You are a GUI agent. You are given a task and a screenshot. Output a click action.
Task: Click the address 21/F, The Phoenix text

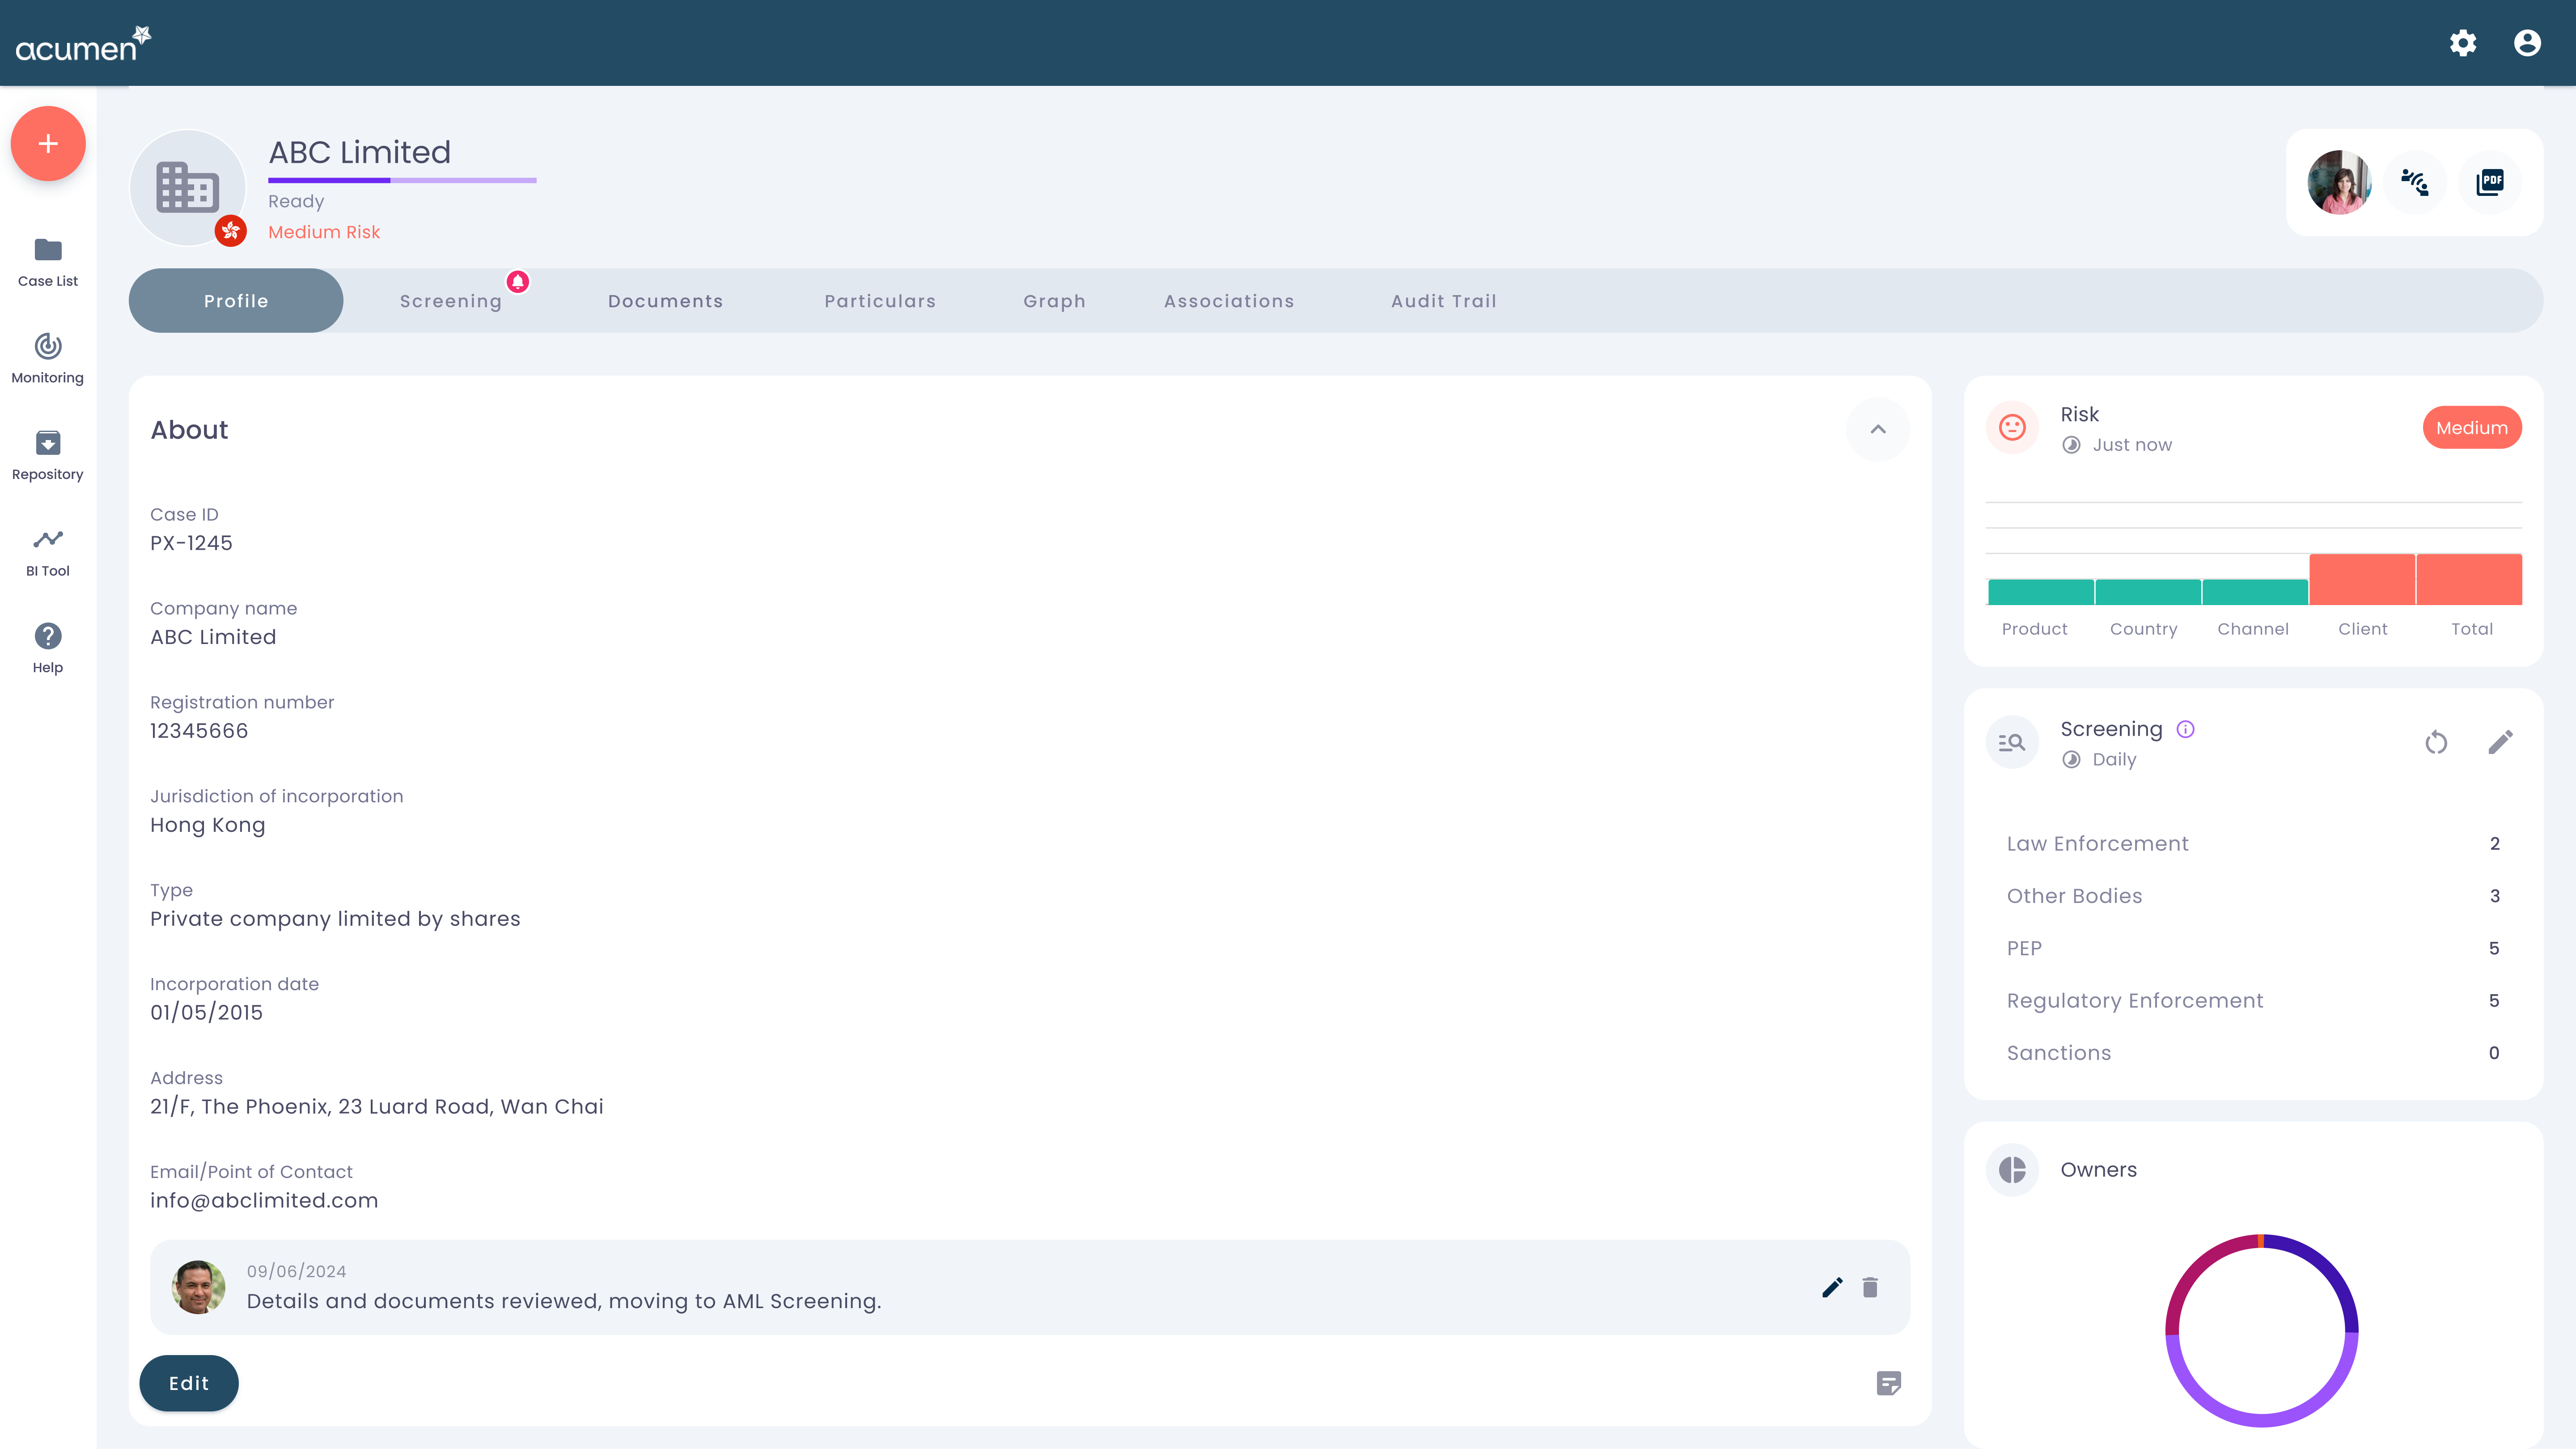[x=377, y=1107]
